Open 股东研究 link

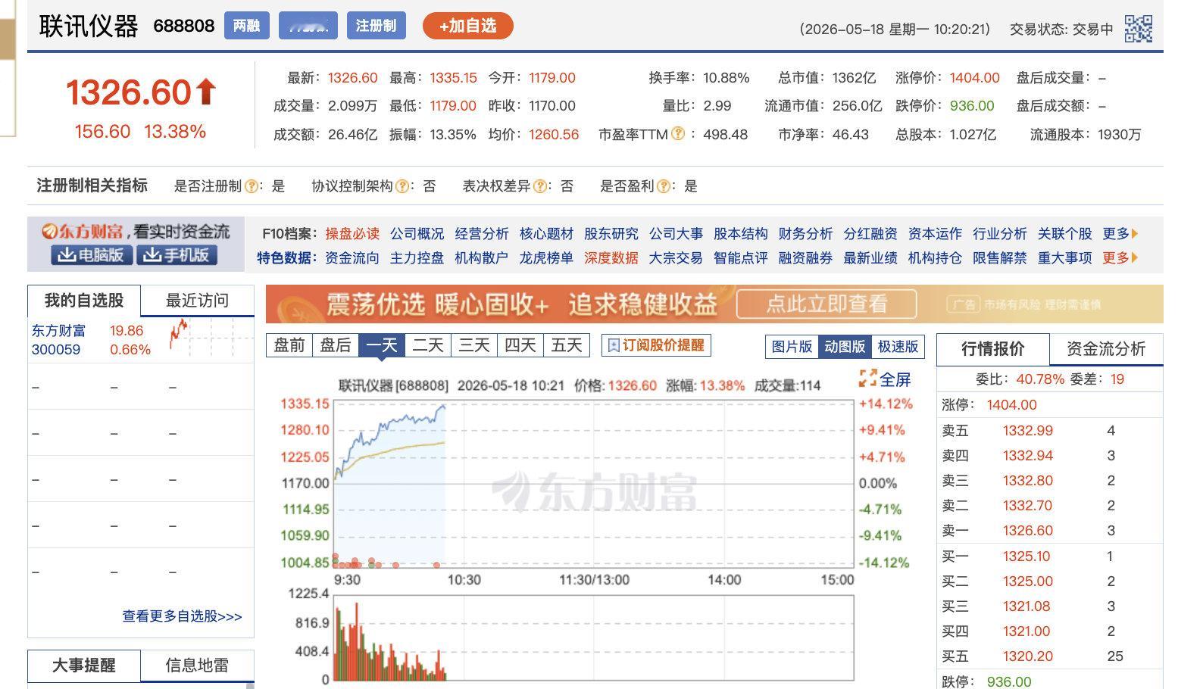(611, 234)
